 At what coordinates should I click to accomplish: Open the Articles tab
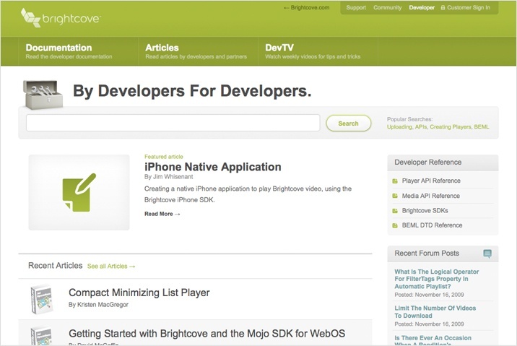tap(198, 51)
